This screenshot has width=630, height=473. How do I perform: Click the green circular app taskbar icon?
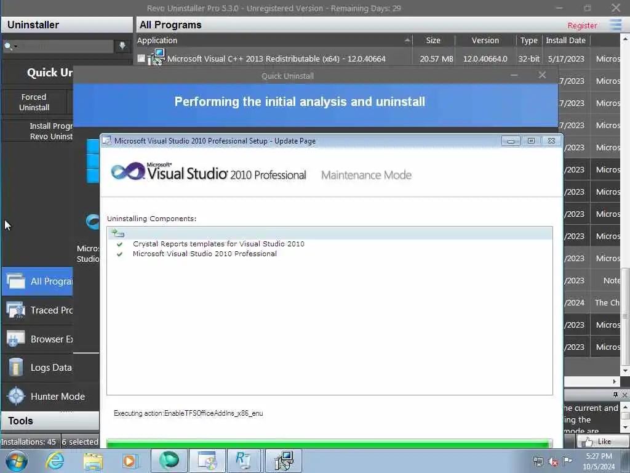click(x=169, y=461)
